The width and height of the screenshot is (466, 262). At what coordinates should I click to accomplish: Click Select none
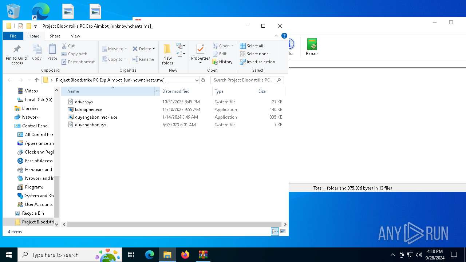pyautogui.click(x=254, y=54)
